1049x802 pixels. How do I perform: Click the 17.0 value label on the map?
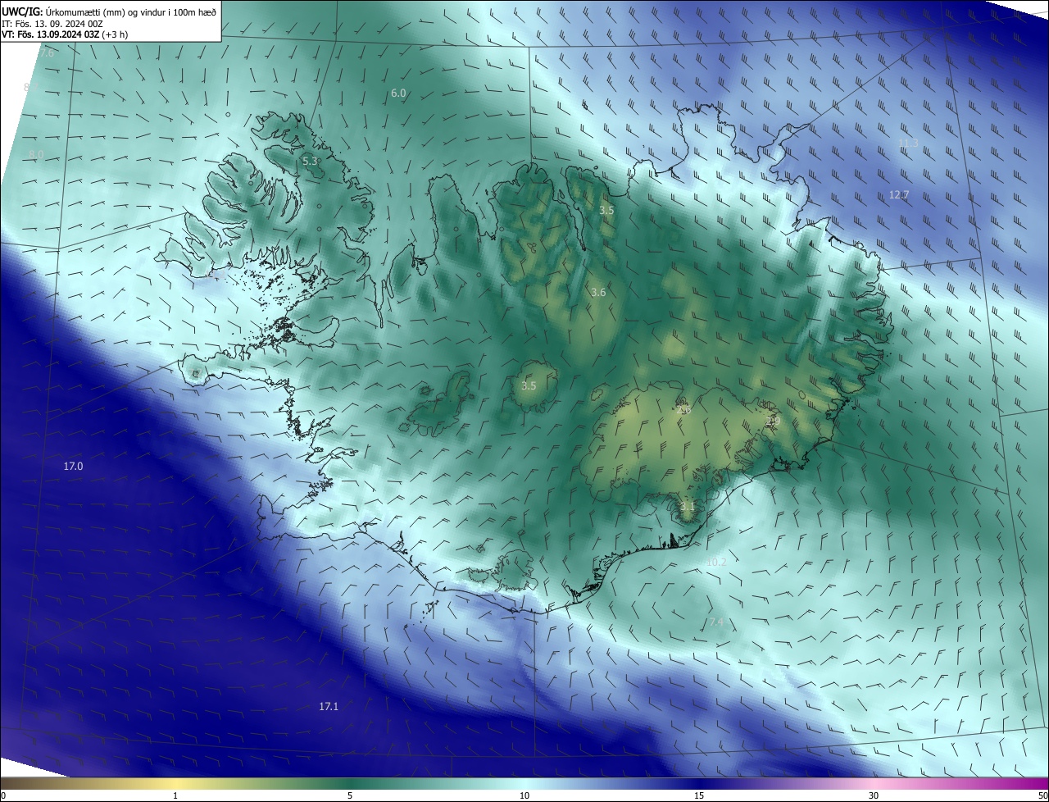(x=73, y=467)
